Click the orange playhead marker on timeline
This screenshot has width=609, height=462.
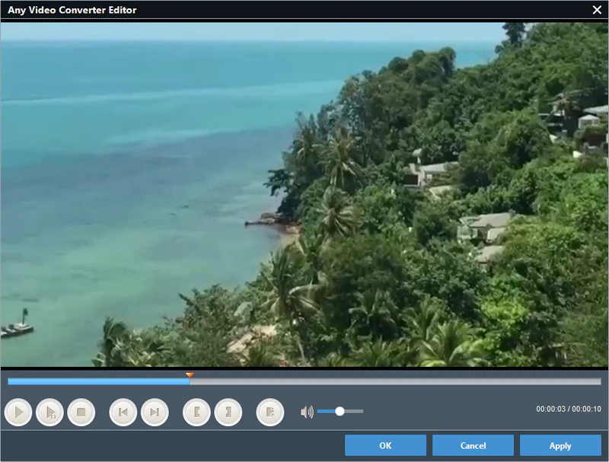[190, 374]
